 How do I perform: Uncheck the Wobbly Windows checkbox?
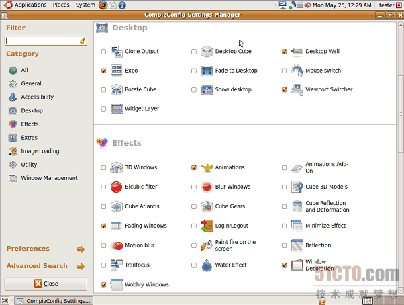[x=103, y=285]
